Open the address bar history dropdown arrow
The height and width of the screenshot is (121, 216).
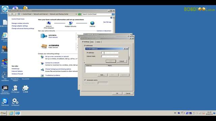76,14
